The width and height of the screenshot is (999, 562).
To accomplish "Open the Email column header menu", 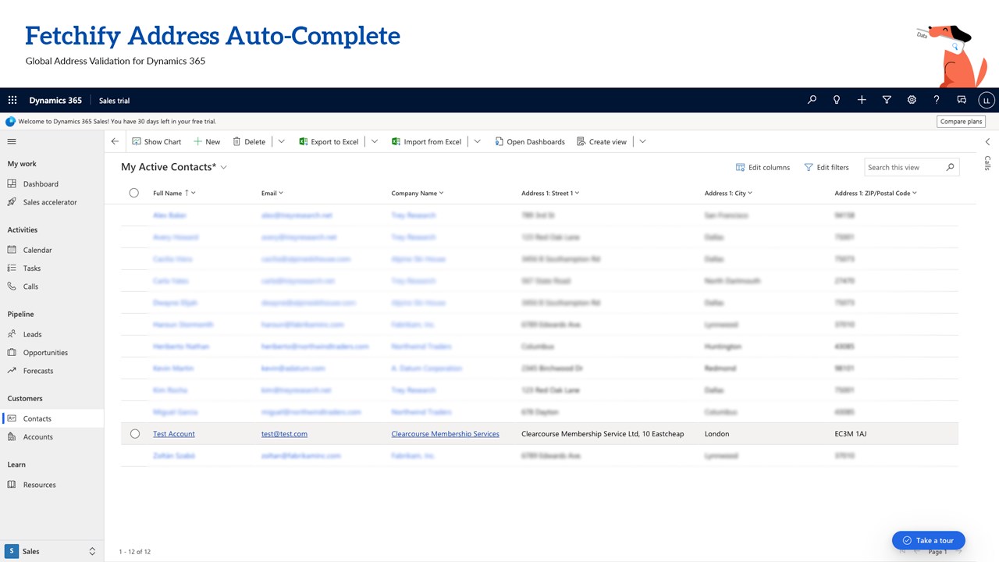I will [x=272, y=193].
